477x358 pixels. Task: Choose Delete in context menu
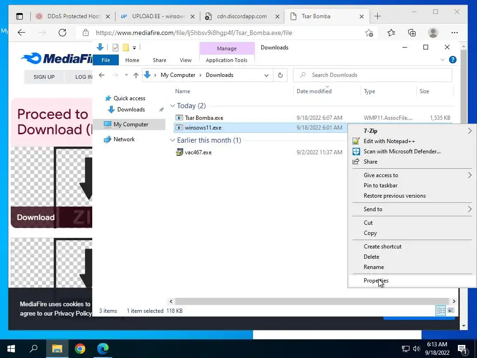pos(412,257)
